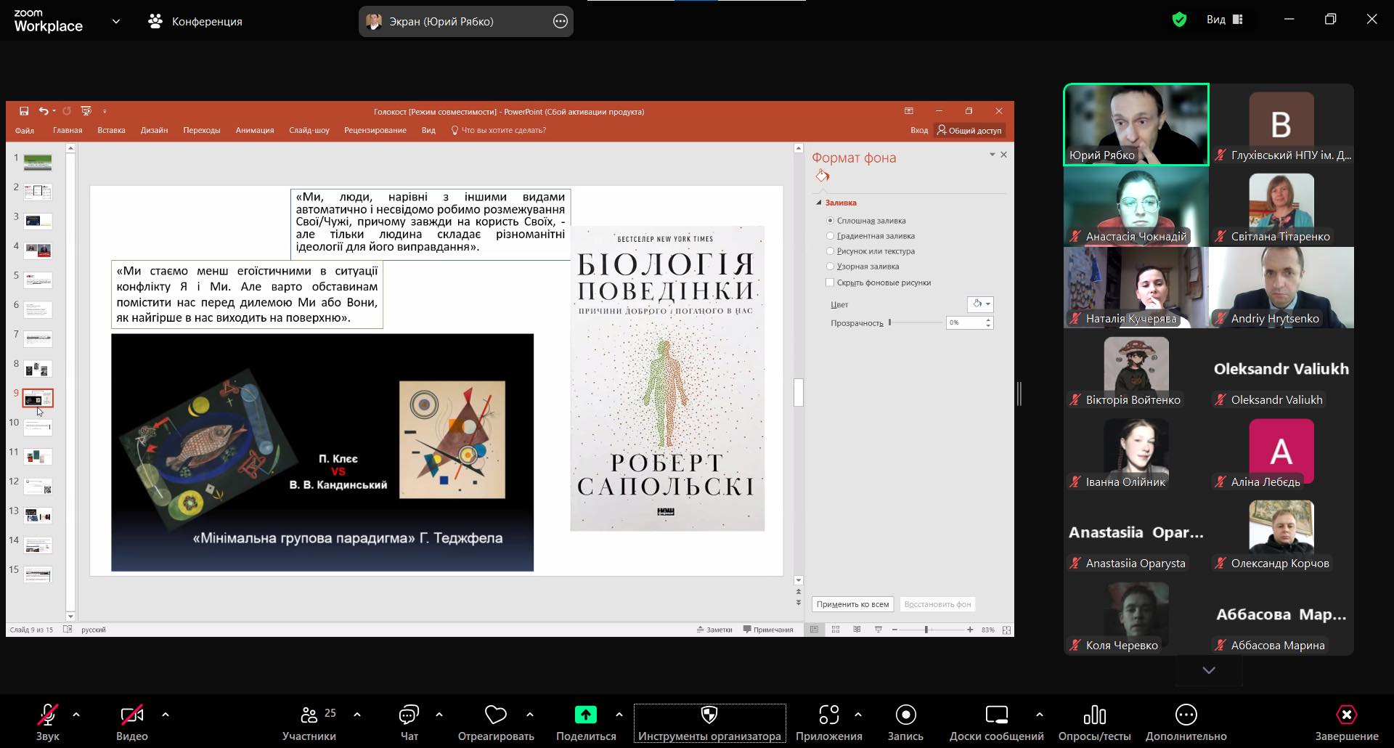Switch to reading view icon in status bar

click(857, 630)
